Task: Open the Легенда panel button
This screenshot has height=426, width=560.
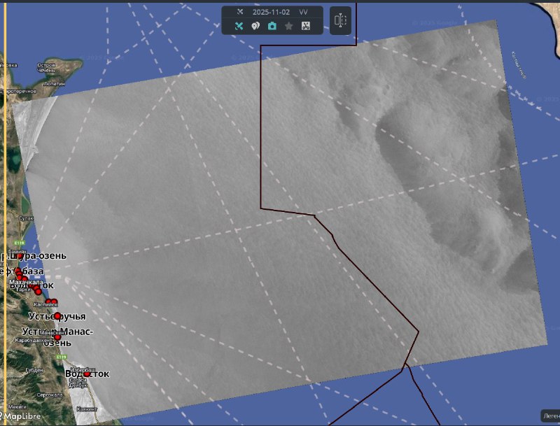Action: [549, 416]
